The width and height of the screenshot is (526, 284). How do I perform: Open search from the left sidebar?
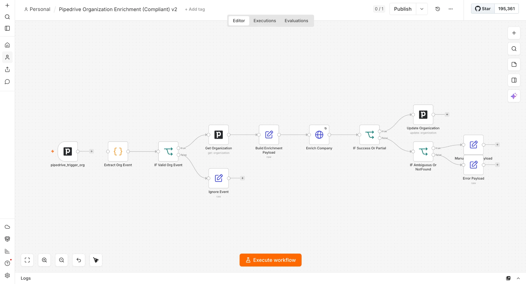pyautogui.click(x=7, y=17)
